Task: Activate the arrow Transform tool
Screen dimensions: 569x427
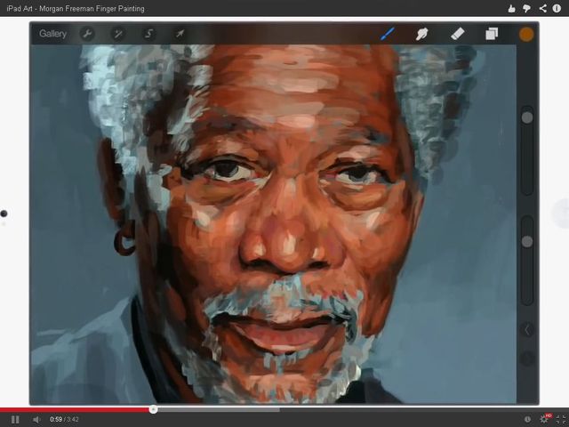Action: tap(180, 34)
